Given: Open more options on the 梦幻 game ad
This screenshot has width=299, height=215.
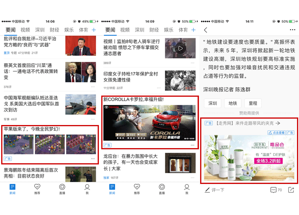Looking at the screenshot, I should (93, 158).
